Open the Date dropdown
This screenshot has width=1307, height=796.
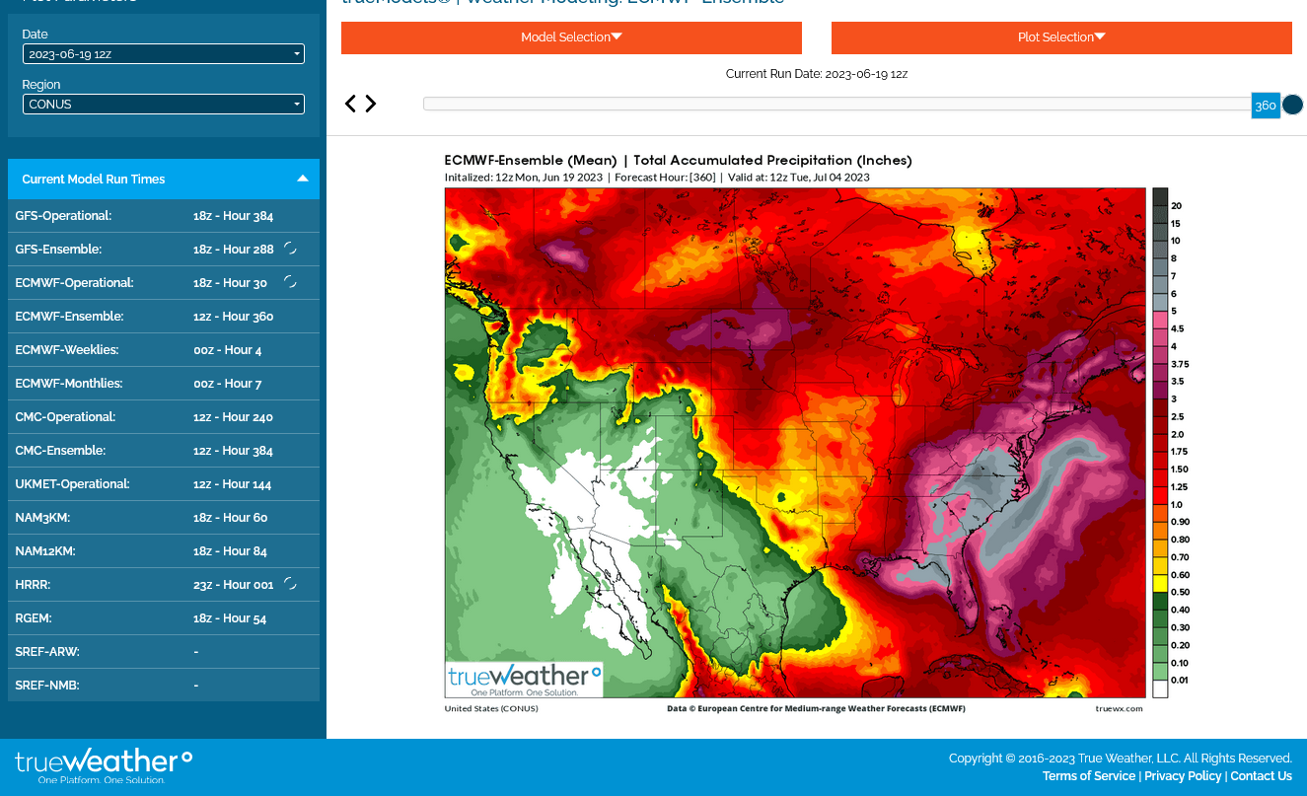(164, 54)
